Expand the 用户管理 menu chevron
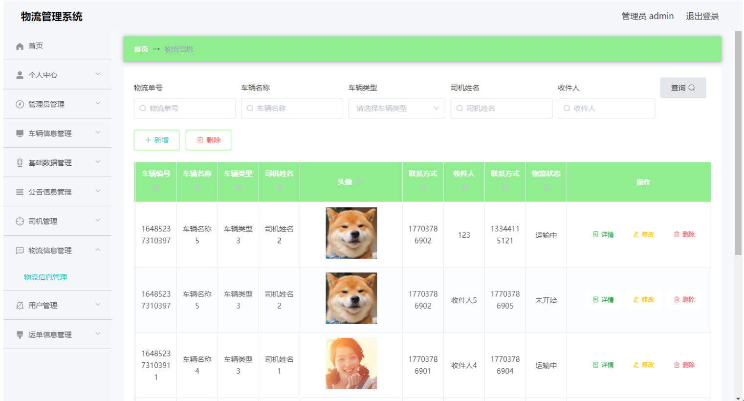Image resolution: width=744 pixels, height=401 pixels. coord(98,305)
